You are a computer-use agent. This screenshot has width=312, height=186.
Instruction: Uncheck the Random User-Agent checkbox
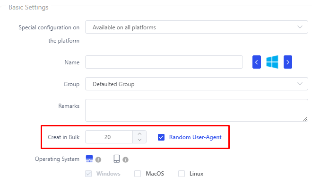click(x=161, y=137)
